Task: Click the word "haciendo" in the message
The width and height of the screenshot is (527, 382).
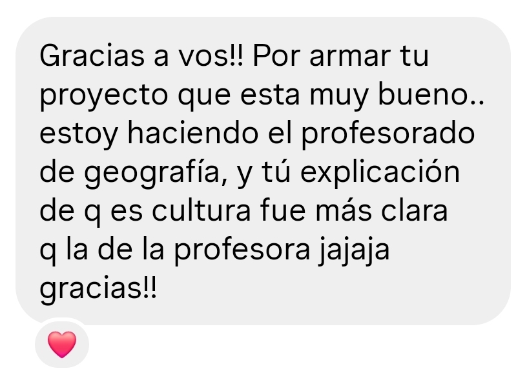Action: [x=193, y=134]
